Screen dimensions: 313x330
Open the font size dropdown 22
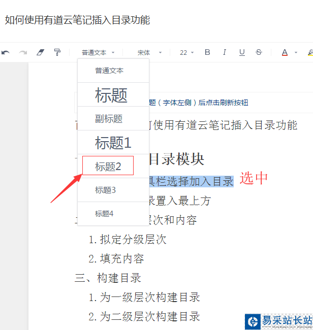click(186, 52)
